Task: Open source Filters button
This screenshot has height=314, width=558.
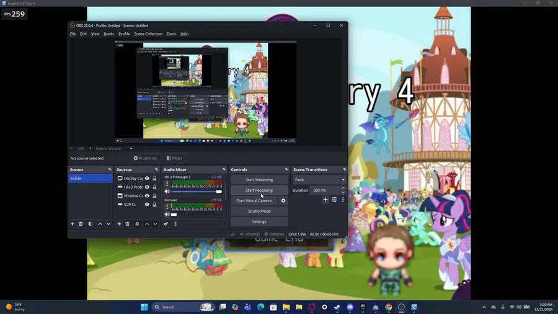Action: point(175,158)
